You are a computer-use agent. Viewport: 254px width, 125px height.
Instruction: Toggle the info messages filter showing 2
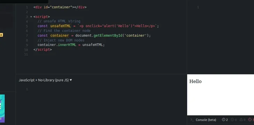pyautogui.click(x=225, y=120)
